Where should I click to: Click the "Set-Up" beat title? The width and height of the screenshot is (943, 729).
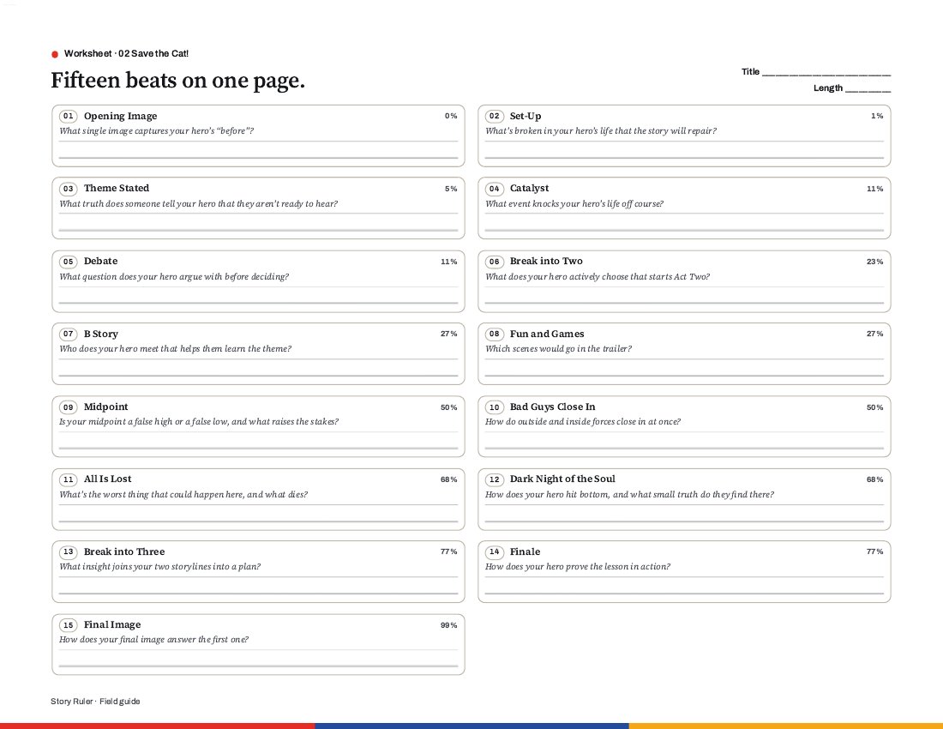(526, 116)
